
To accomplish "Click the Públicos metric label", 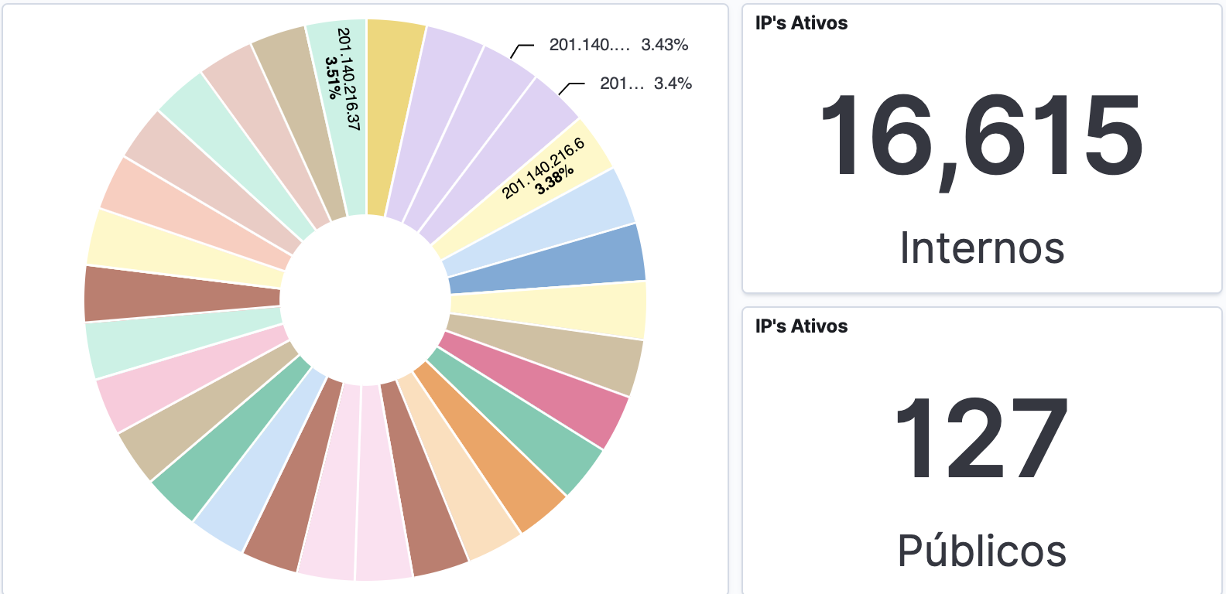I will [x=981, y=551].
